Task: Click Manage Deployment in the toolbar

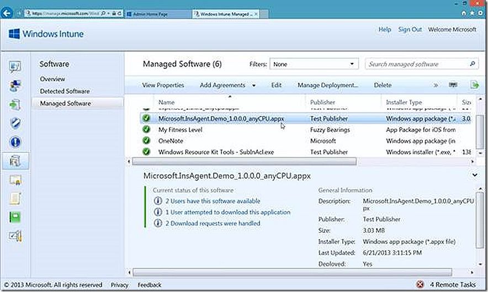Action: click(328, 85)
